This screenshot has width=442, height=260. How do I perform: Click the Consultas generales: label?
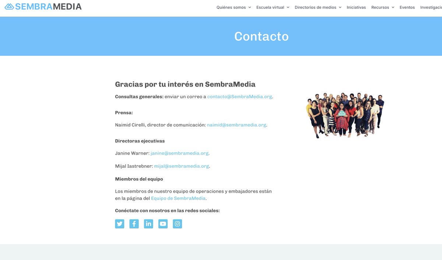pos(139,97)
